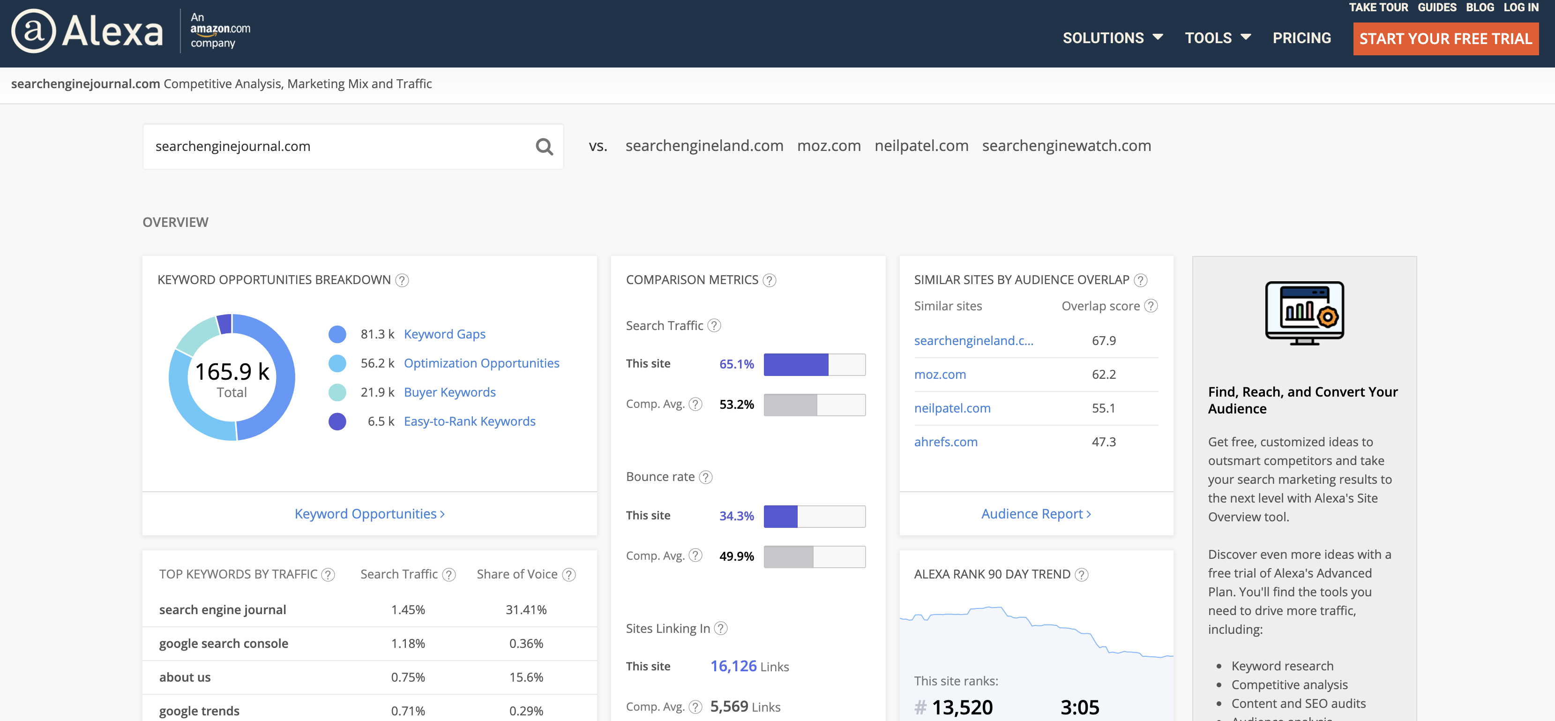Click the help icon beside Sites Linking In
The width and height of the screenshot is (1555, 721).
tap(721, 629)
